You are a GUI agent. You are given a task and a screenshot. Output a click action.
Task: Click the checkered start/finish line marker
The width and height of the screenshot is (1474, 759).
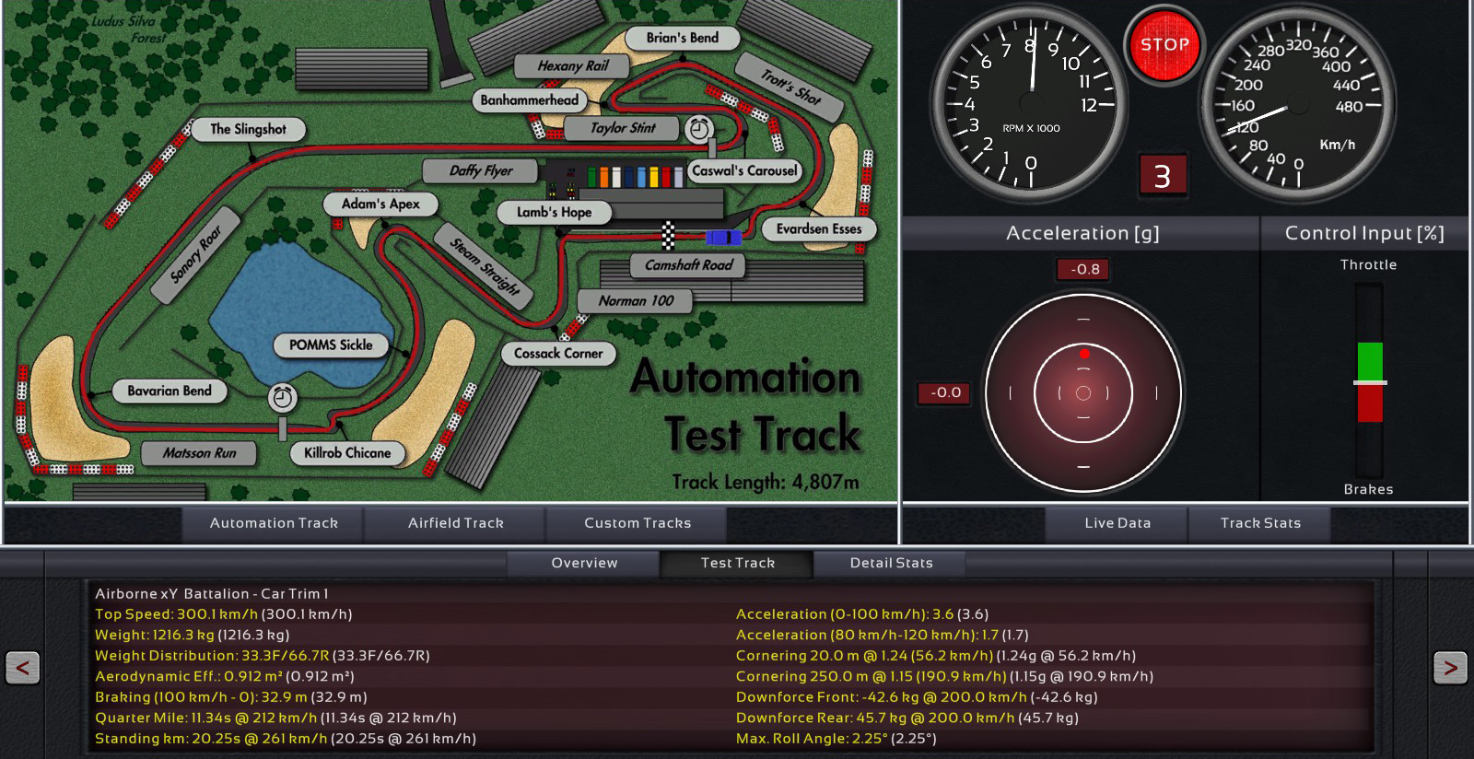coord(668,236)
